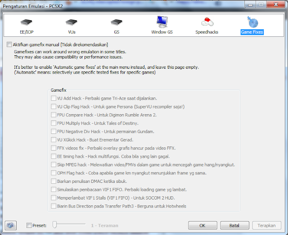Switch to the VUs tab label
Image resolution: width=288 pixels, height=235 pixels.
pyautogui.click(x=72, y=32)
